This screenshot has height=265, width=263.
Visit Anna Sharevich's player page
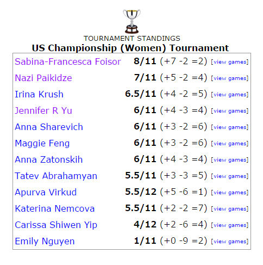[x=49, y=127]
